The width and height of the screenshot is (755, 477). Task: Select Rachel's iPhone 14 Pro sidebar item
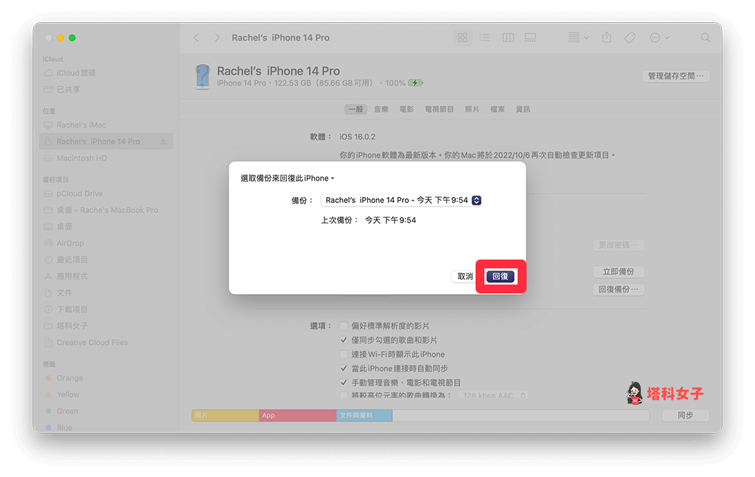106,142
